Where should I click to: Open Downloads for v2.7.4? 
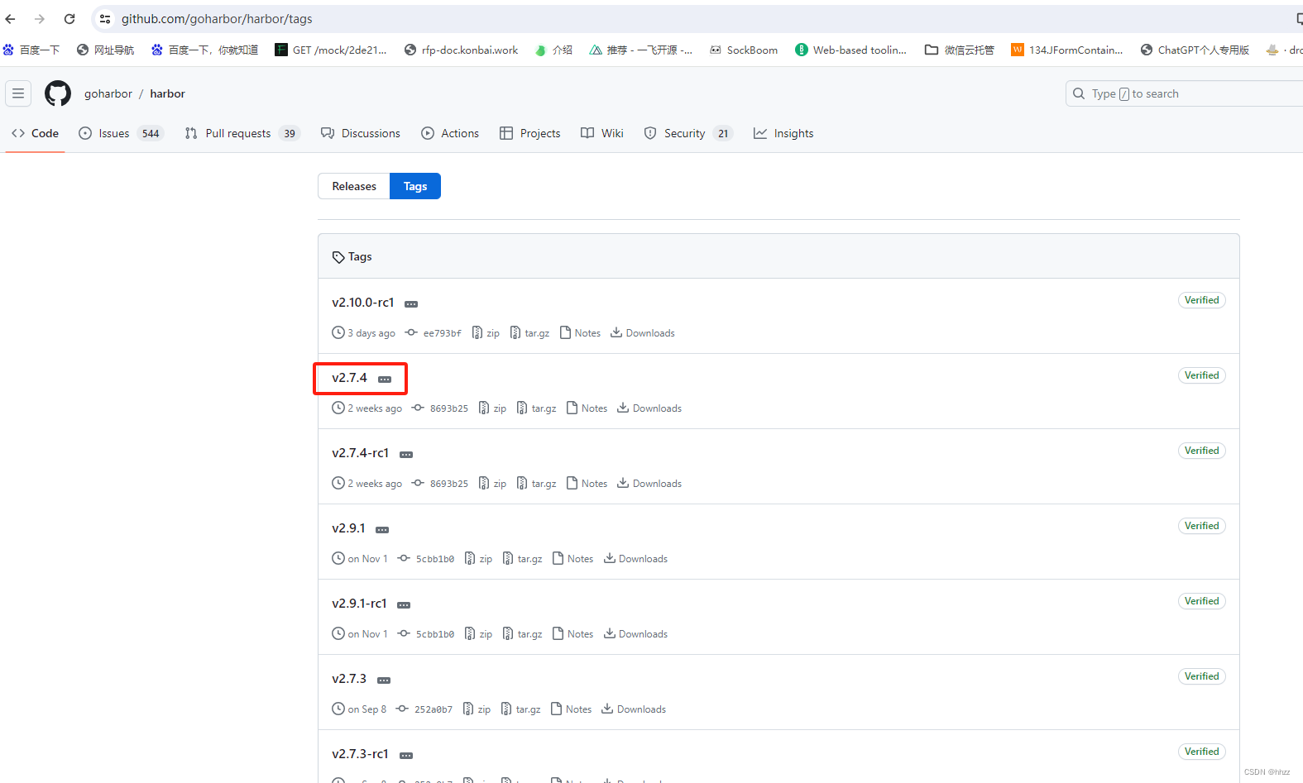tap(649, 408)
